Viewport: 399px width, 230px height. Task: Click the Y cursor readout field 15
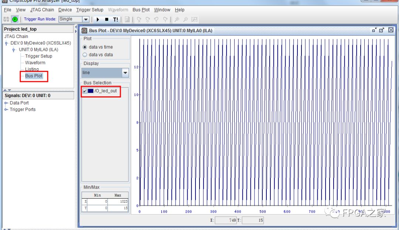(253, 220)
